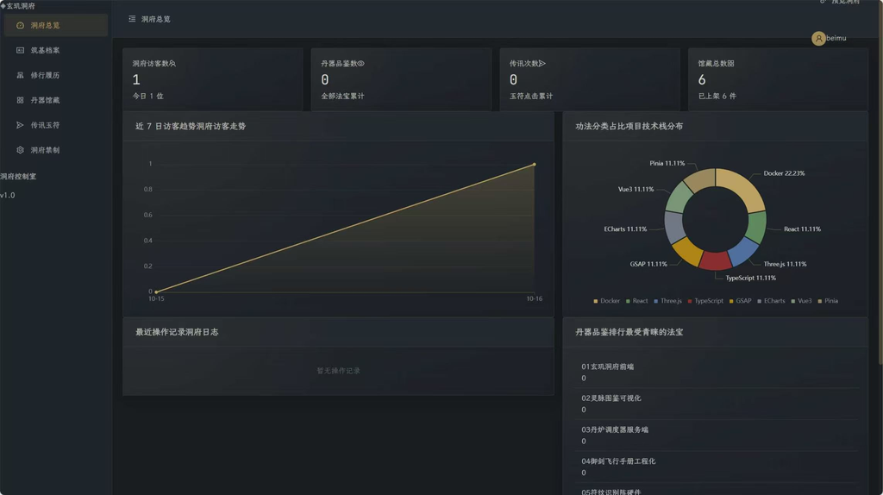Toggle the Pinia legend entry

827,301
